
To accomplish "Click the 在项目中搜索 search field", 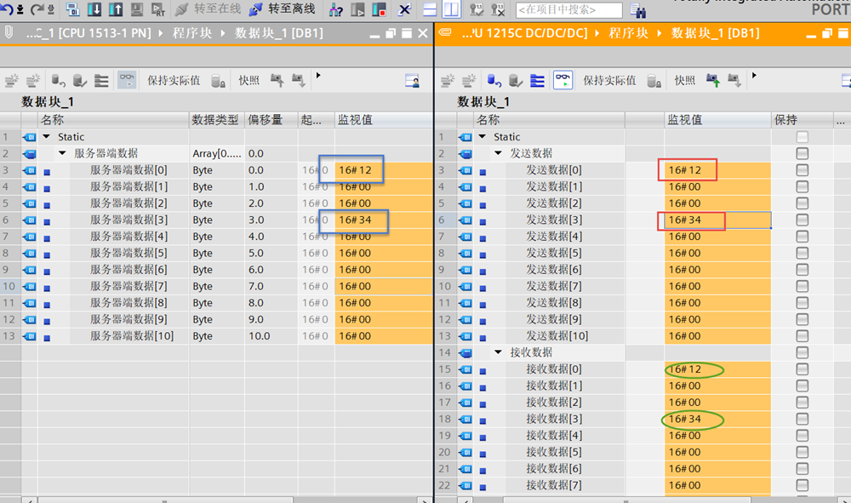I will (x=568, y=10).
